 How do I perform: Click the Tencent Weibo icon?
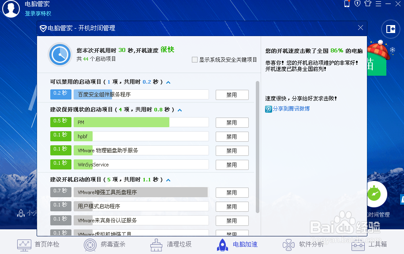269,109
